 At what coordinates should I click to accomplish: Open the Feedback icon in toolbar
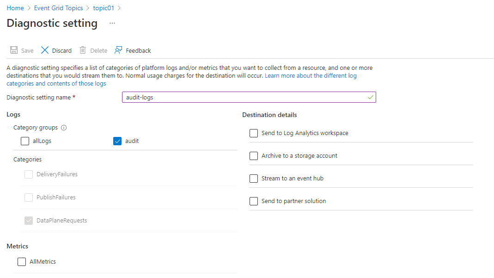click(119, 50)
